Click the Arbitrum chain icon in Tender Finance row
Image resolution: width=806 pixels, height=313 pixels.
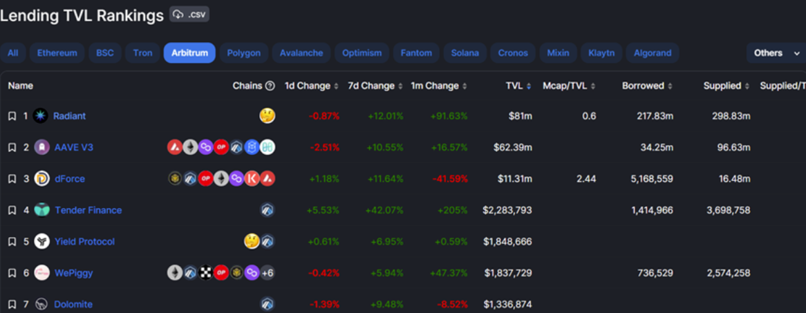268,210
